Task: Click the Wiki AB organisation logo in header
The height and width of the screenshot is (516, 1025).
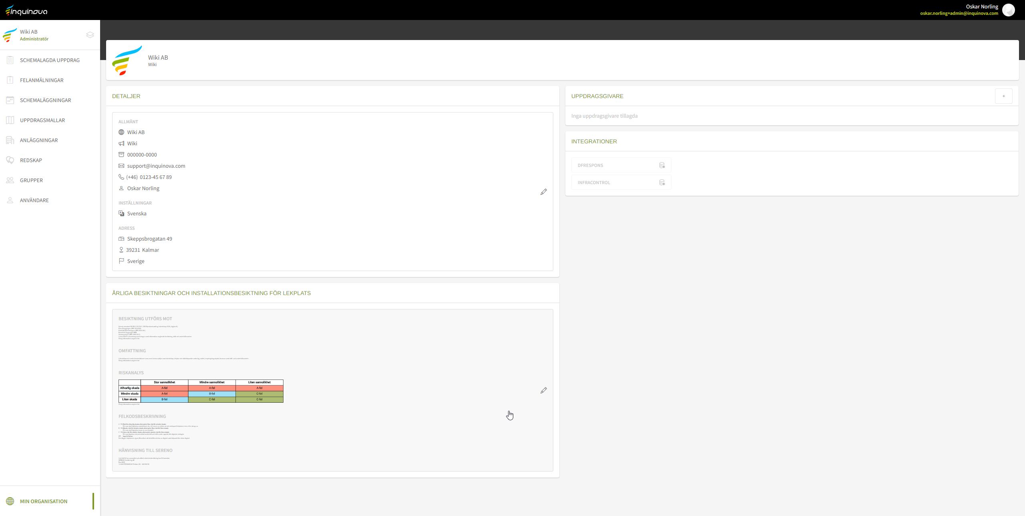Action: pos(127,60)
